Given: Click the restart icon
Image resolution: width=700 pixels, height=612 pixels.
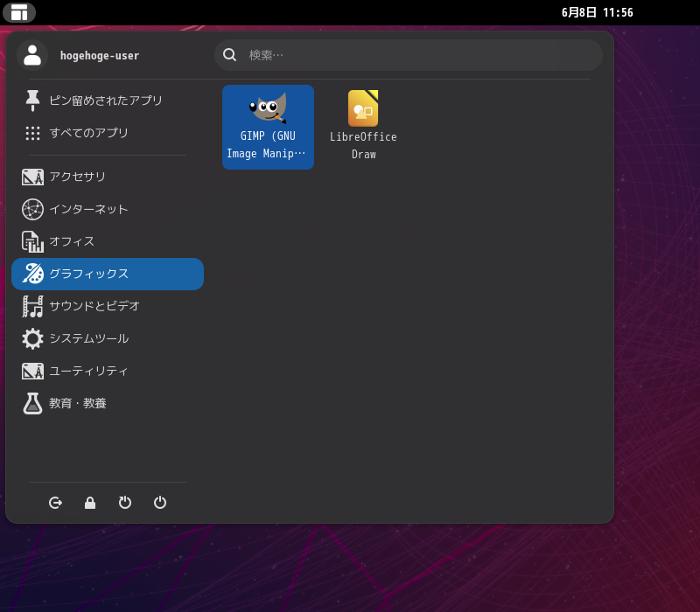Looking at the screenshot, I should (125, 503).
